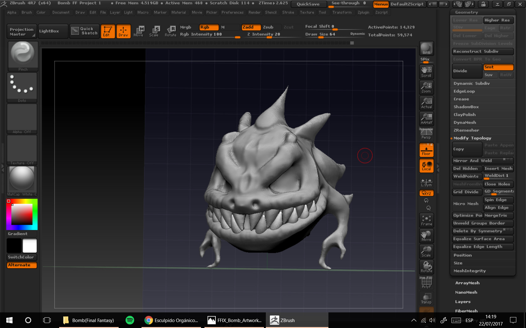
Task: Open Projection Master
Action: click(22, 32)
